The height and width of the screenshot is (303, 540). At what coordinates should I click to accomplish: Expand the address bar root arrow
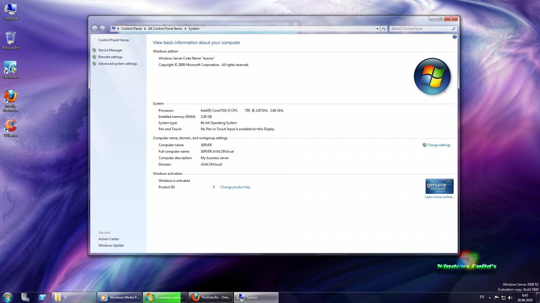[118, 29]
